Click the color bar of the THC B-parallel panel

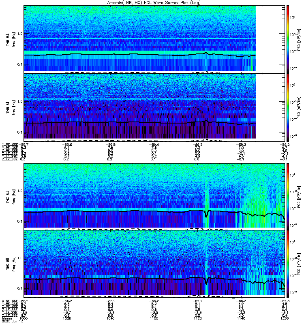coord(288,264)
